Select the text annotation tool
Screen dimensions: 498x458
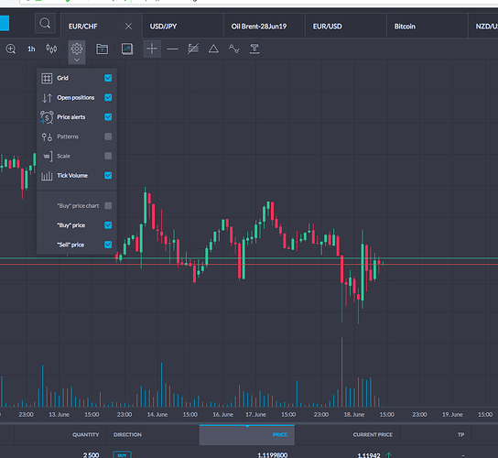(x=254, y=49)
